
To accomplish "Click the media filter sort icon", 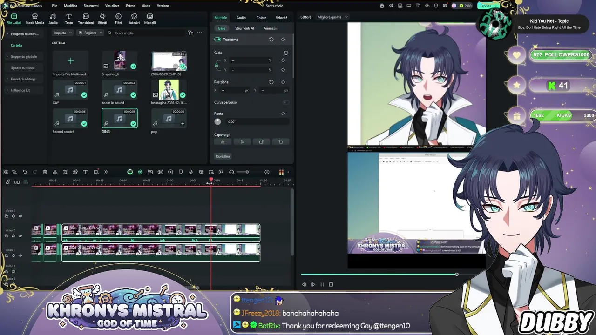I will 190,33.
